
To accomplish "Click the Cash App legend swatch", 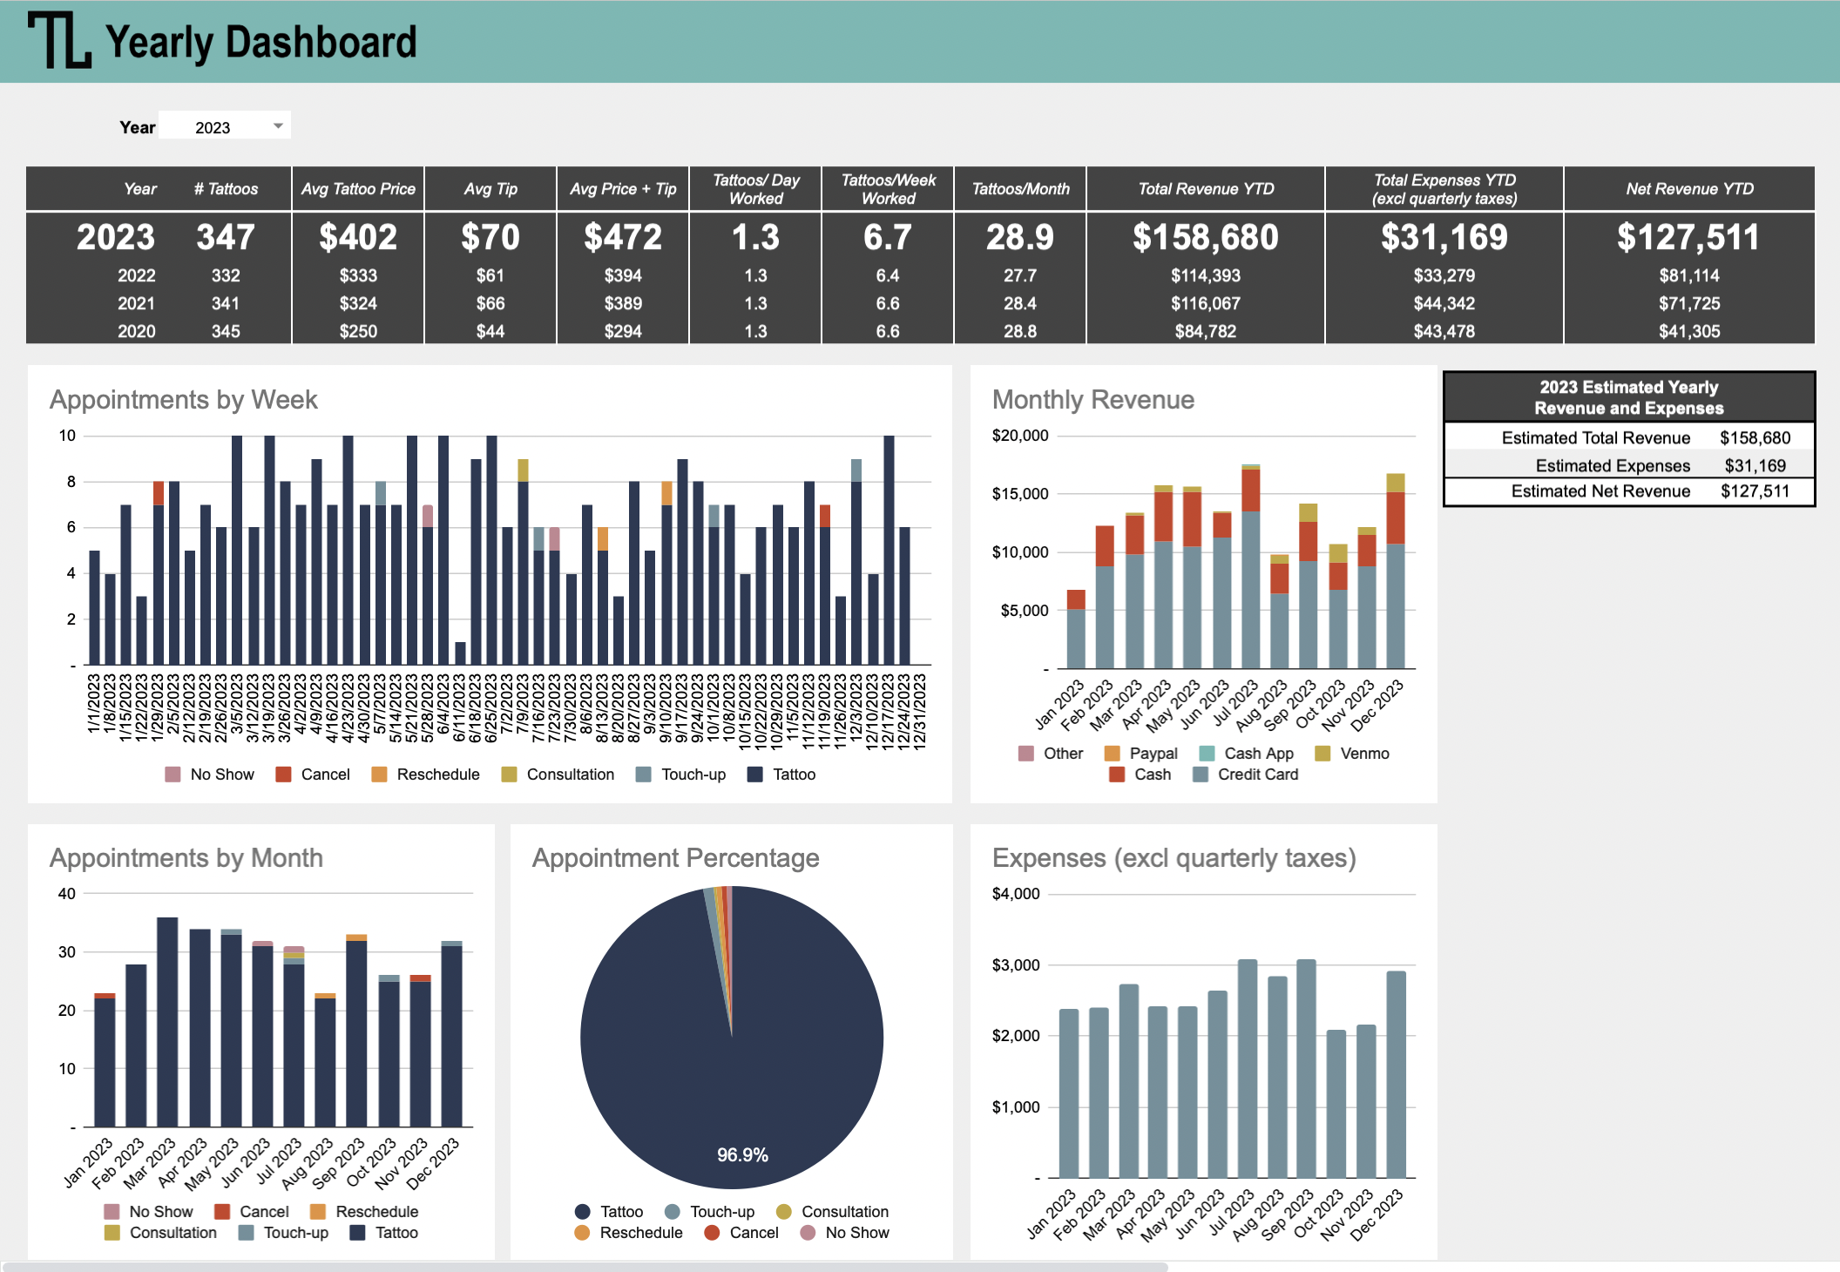I will (x=1207, y=754).
